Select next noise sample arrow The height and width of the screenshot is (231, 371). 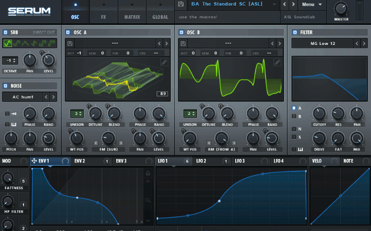[x=53, y=97]
